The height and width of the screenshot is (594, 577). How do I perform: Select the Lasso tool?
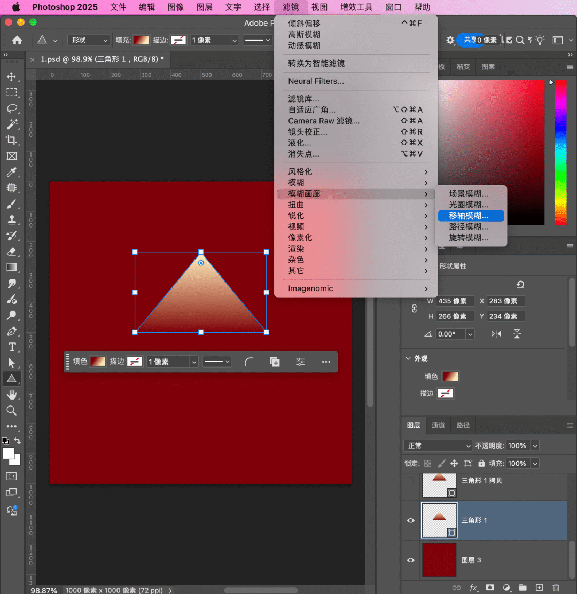coord(11,108)
